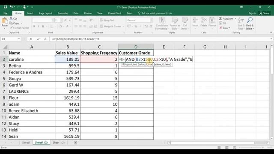
Task: Switch to the Insert ribbon tab
Action: 30,13
